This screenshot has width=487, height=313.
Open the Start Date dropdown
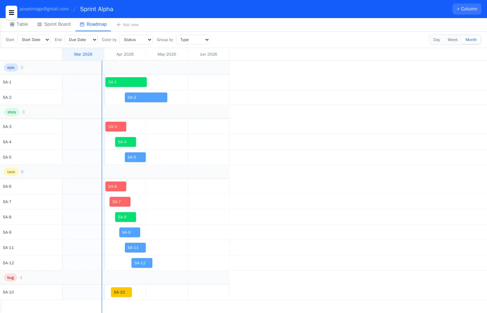tap(34, 40)
